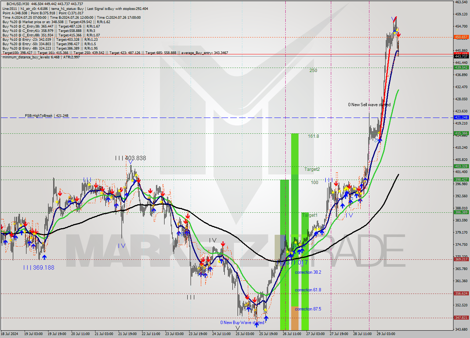Click the 'FSB-HighToBreak | 421.248' label
The height and width of the screenshot is (338, 470).
click(x=47, y=115)
